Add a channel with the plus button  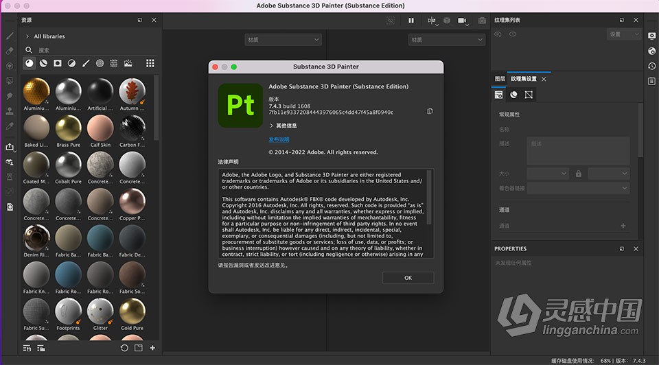coord(623,226)
